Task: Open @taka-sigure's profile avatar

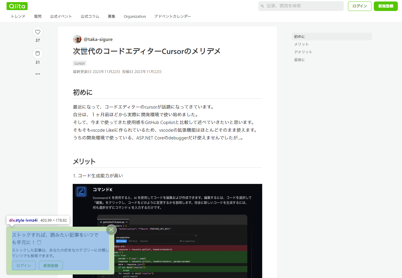Action: pyautogui.click(x=77, y=39)
